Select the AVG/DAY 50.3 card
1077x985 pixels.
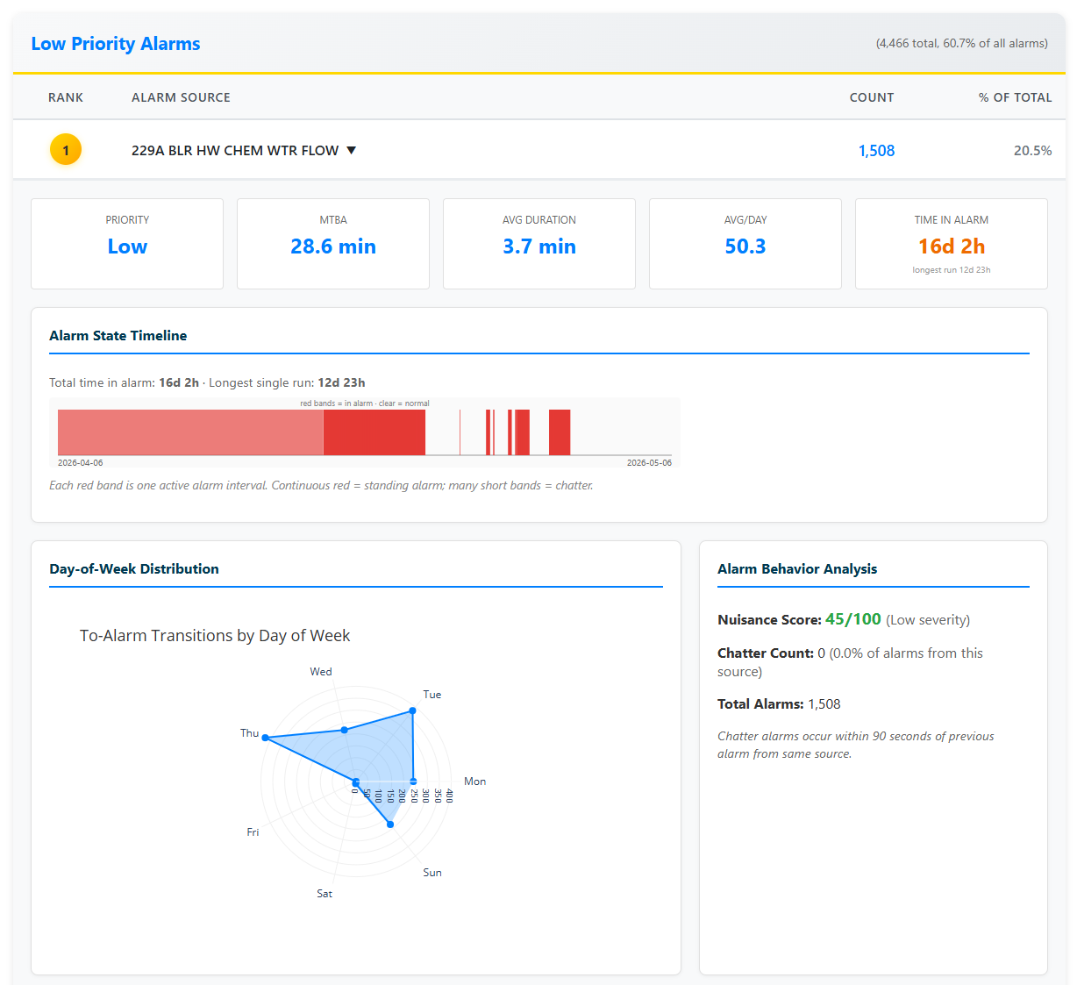coord(745,244)
